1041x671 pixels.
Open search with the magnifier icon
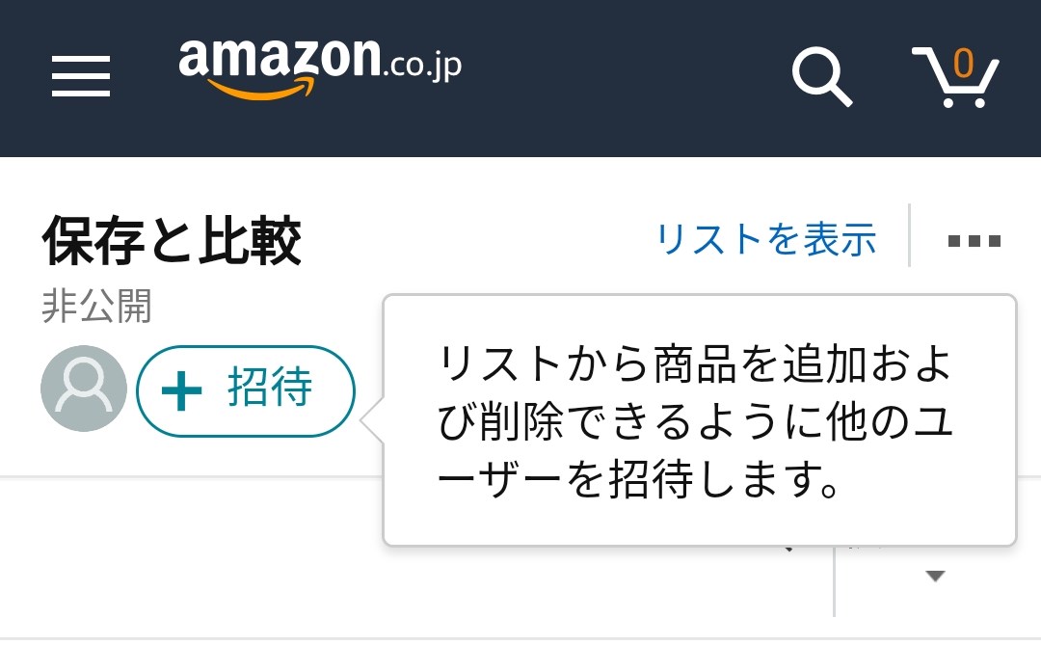tap(821, 75)
